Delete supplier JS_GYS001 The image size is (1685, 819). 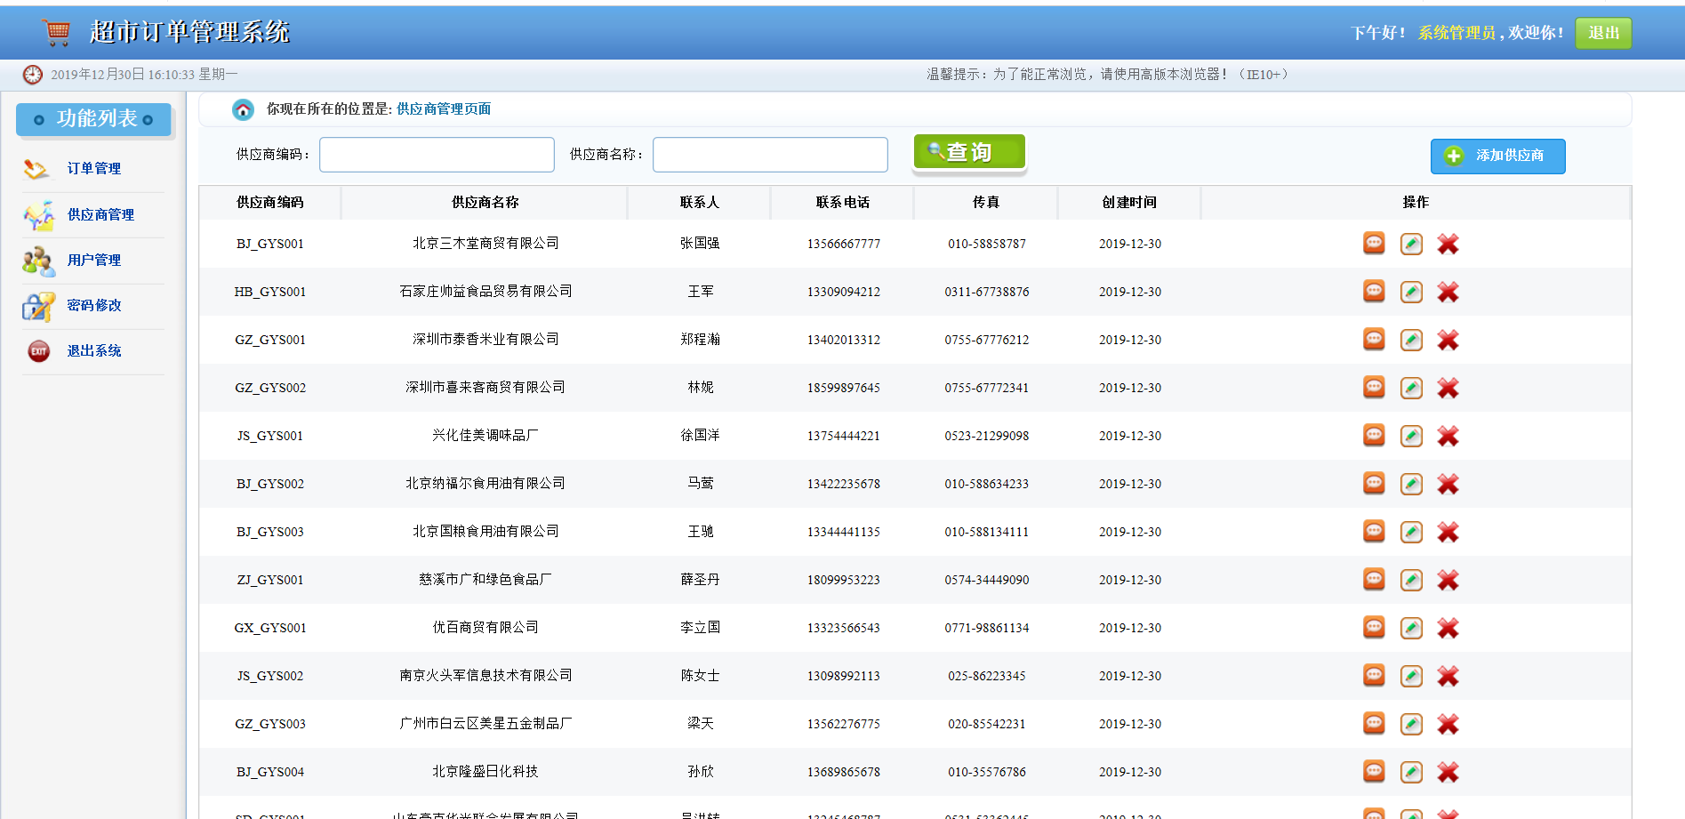click(x=1448, y=436)
